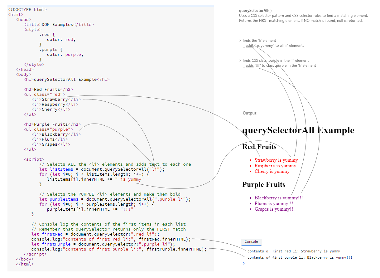Viewport: 380px width, 278px height.
Task: Click the 'finds CSS class .purple' note
Action: (274, 61)
